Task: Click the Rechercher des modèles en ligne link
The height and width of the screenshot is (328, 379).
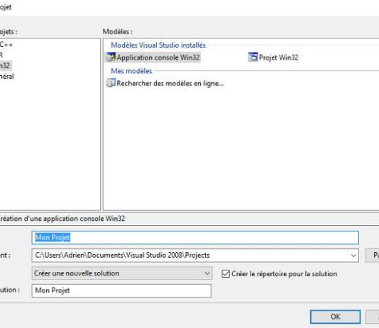Action: 170,83
